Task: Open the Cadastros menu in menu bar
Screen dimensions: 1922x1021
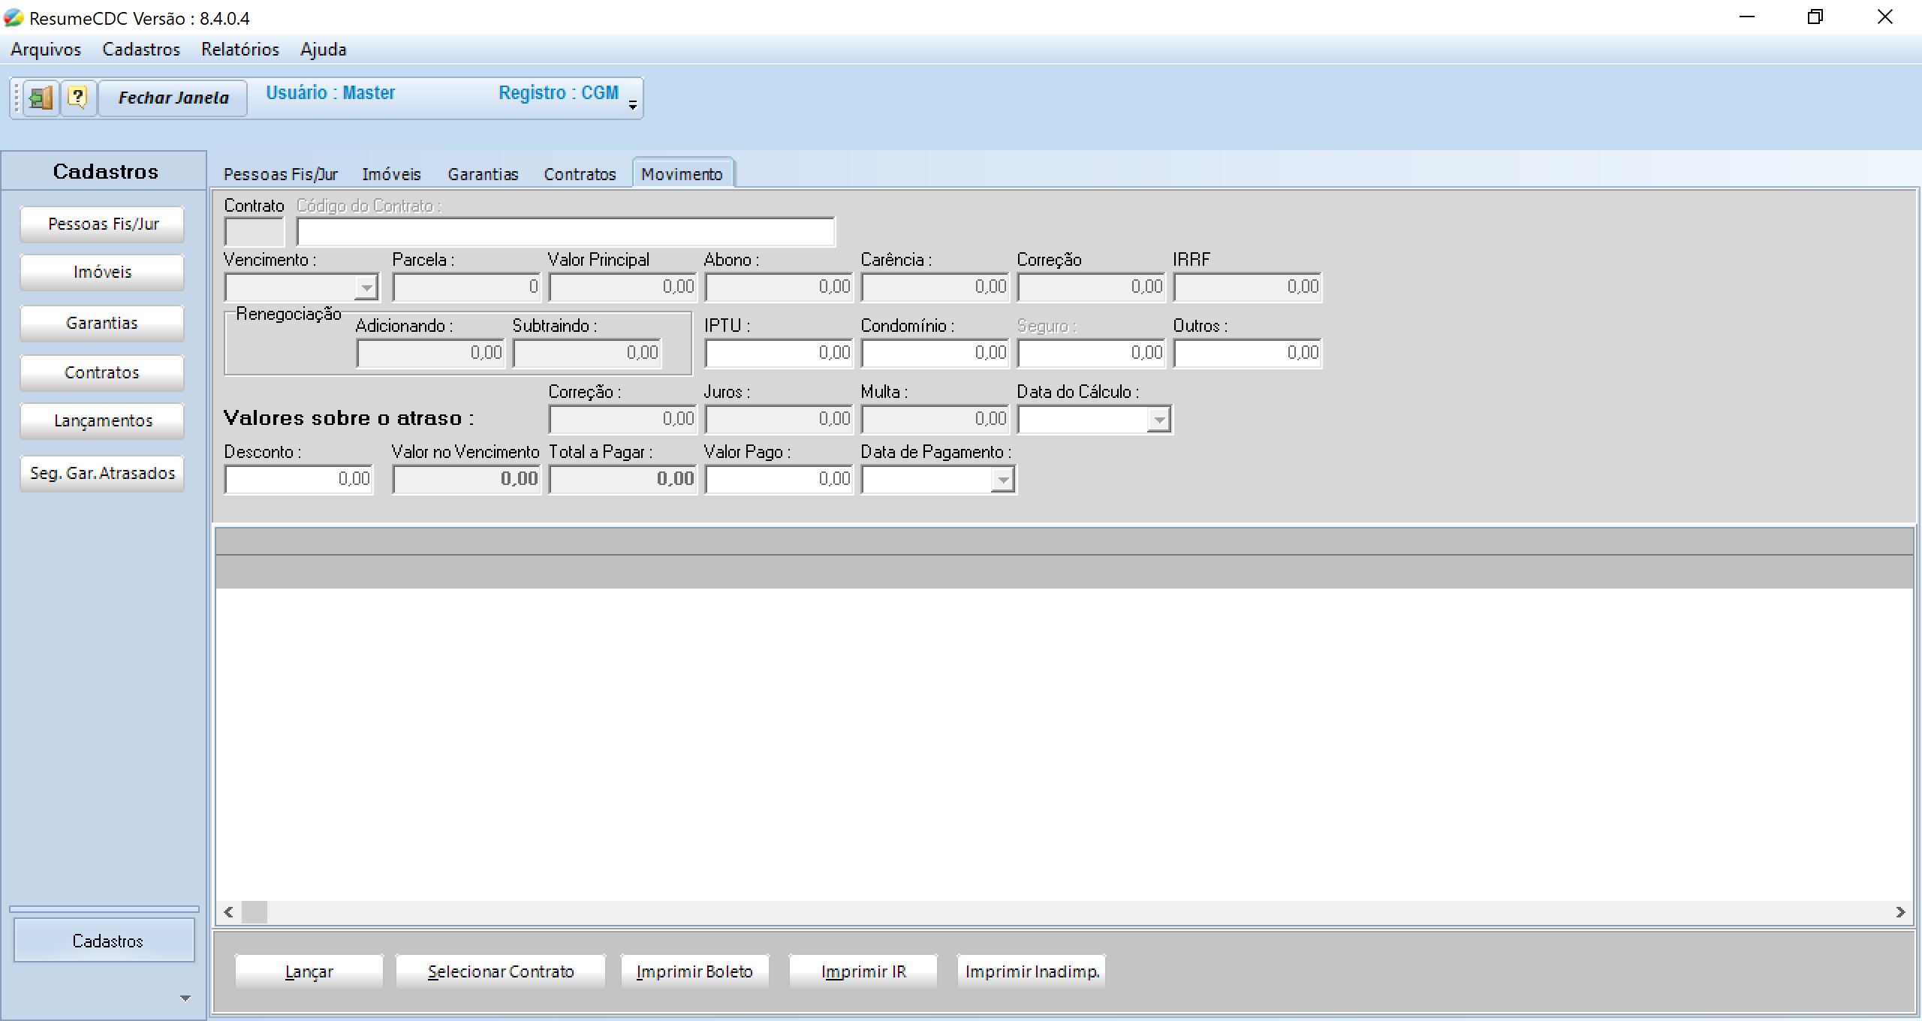Action: coord(141,50)
